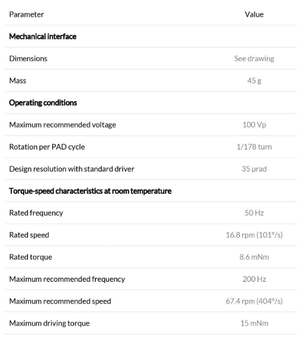307x349 pixels.
Task: Click the Operating conditions section heading
Action: click(43, 103)
